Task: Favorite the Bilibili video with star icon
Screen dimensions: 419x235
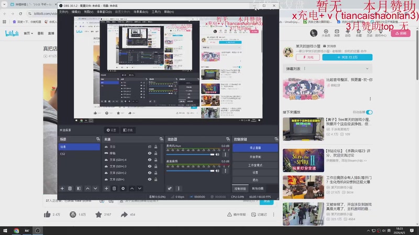Action: (98, 214)
